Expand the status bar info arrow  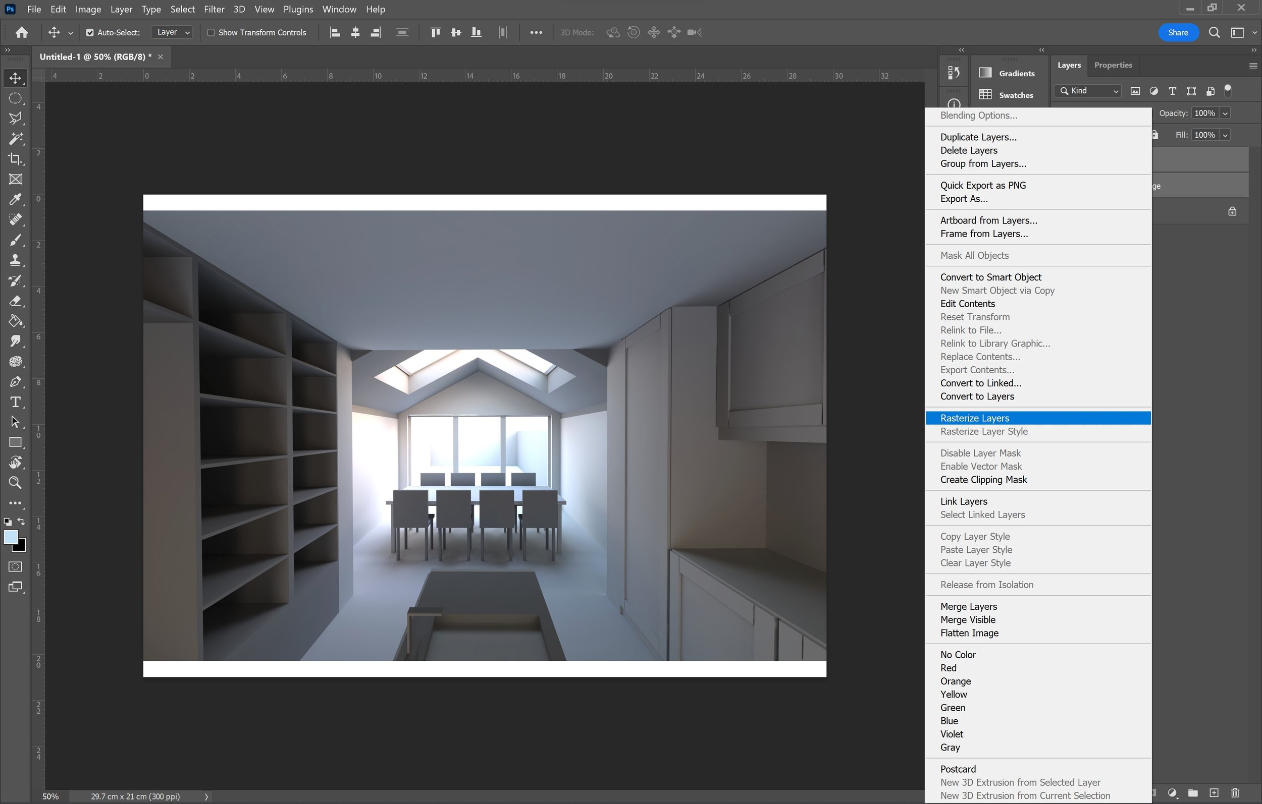tap(206, 796)
